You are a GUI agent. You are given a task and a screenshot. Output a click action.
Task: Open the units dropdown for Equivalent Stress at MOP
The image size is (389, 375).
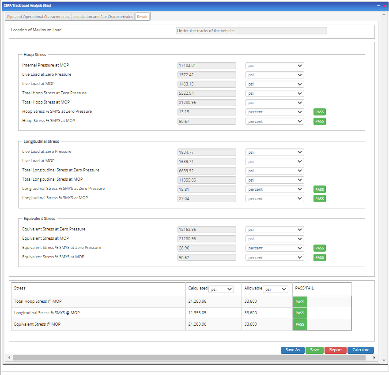(275, 238)
